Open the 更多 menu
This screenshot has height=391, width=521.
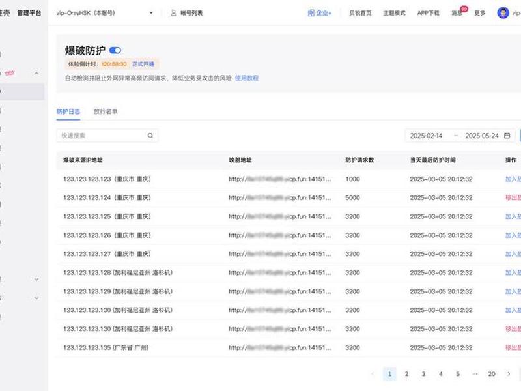point(479,13)
